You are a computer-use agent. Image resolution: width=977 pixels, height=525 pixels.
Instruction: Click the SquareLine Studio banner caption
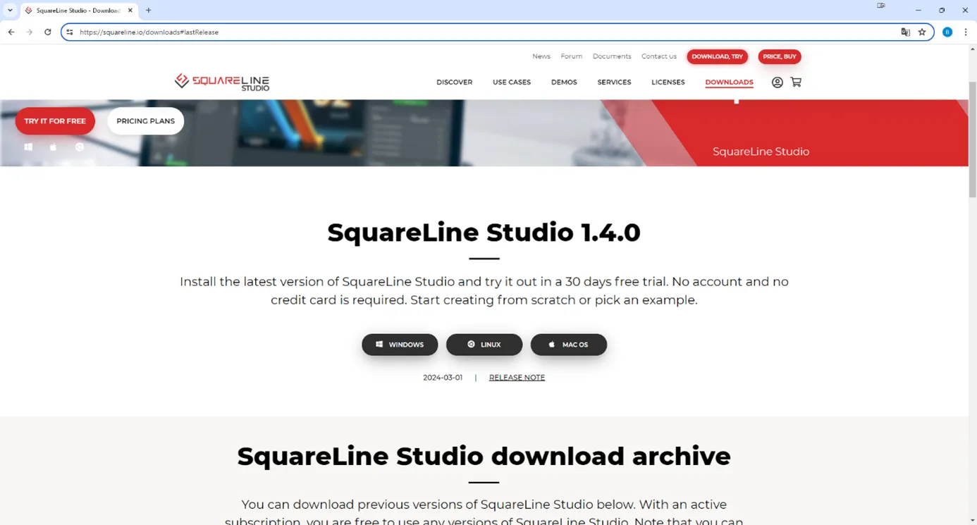pos(761,152)
